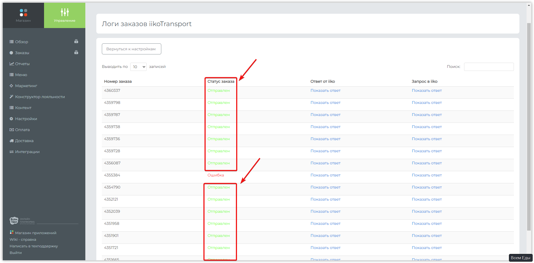Show iiko response for order 4359798
The image size is (534, 263).
[325, 103]
